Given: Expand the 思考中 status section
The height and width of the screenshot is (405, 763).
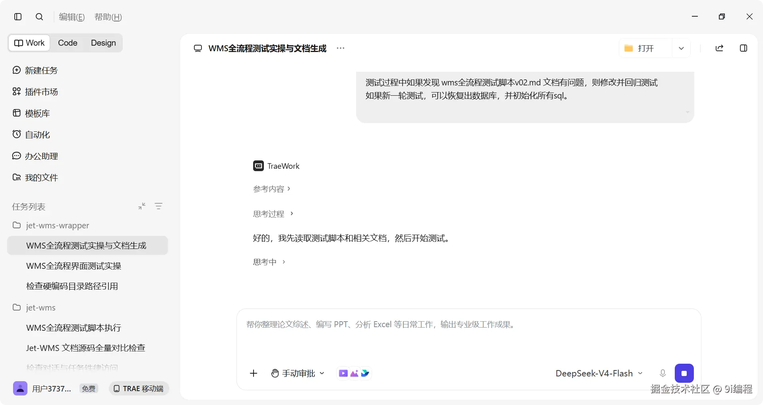Looking at the screenshot, I should 269,262.
